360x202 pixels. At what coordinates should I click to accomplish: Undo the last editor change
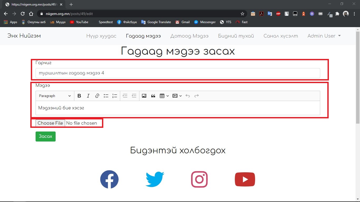click(x=188, y=96)
